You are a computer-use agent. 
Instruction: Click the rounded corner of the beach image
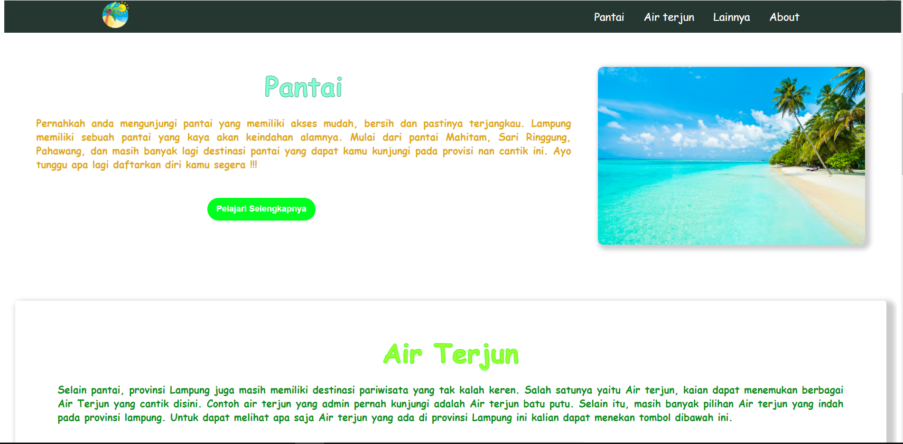602,69
